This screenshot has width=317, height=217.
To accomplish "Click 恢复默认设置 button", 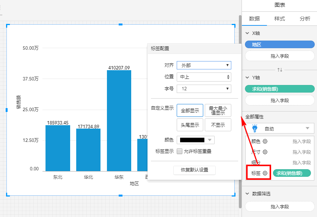I will (x=194, y=170).
